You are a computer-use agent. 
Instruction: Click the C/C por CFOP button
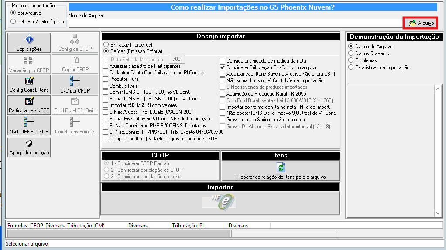[x=75, y=85]
